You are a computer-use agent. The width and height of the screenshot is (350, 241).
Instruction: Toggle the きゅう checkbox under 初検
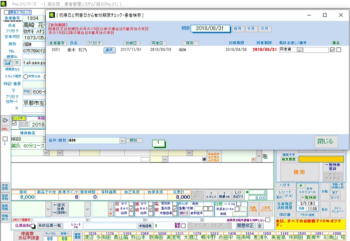[x=131, y=209]
